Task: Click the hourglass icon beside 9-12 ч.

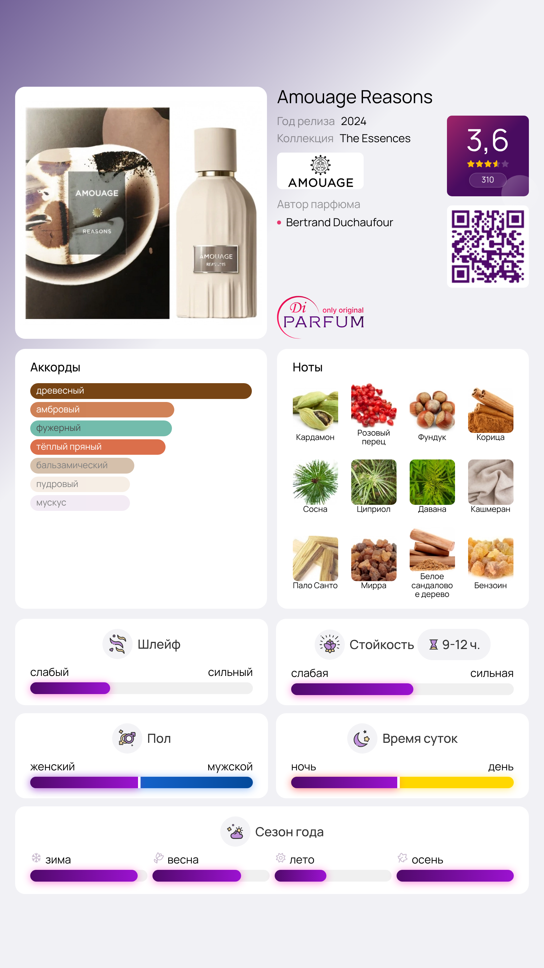Action: (433, 644)
